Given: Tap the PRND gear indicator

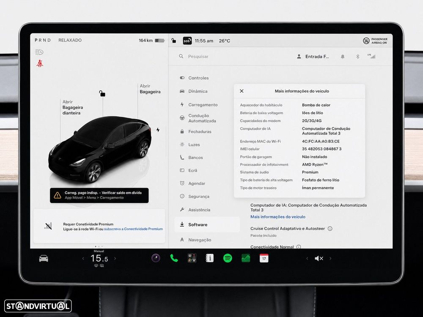Looking at the screenshot, I should [42, 40].
